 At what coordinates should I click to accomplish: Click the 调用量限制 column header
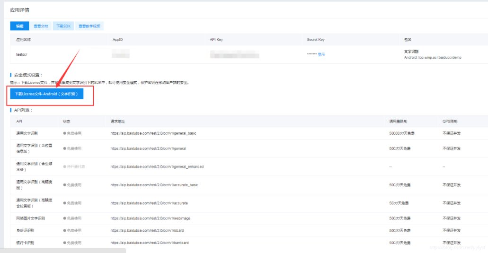click(x=398, y=121)
